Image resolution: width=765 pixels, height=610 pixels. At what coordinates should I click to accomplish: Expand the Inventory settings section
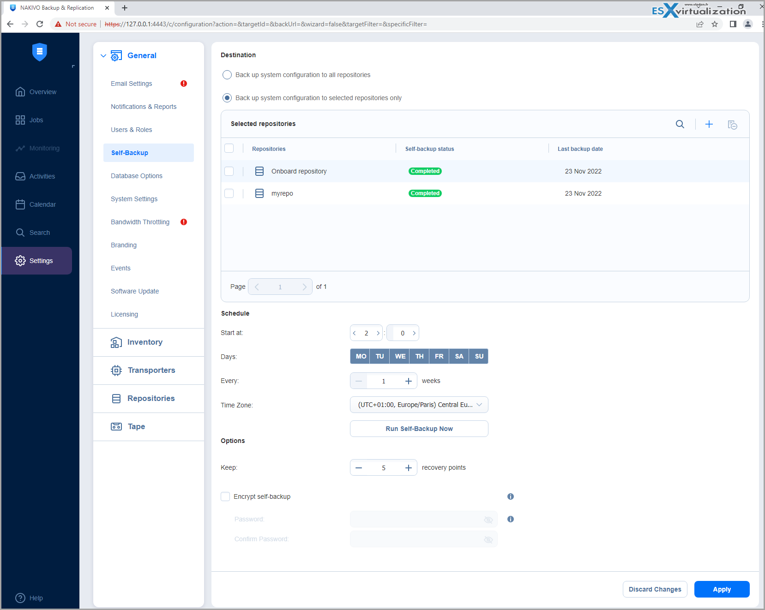[x=145, y=342]
